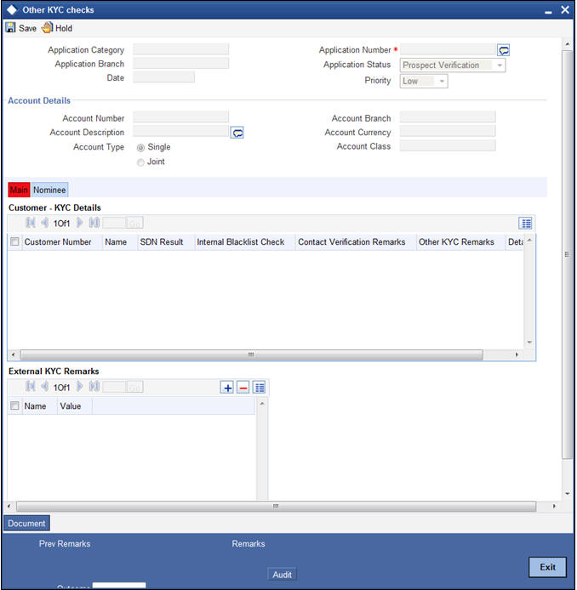Click the Account Currency field
Image resolution: width=577 pixels, height=590 pixels.
(x=448, y=131)
